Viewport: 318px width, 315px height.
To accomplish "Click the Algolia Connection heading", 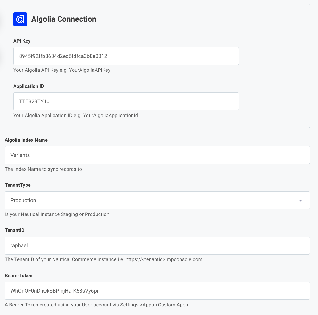I will 64,19.
